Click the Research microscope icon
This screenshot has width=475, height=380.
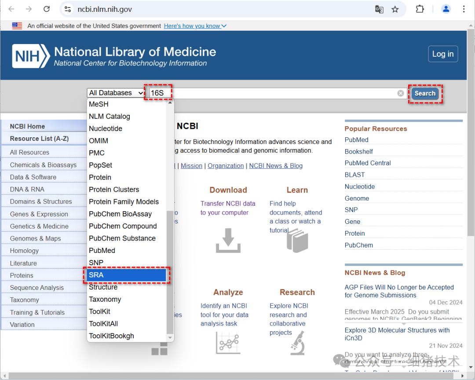[297, 342]
